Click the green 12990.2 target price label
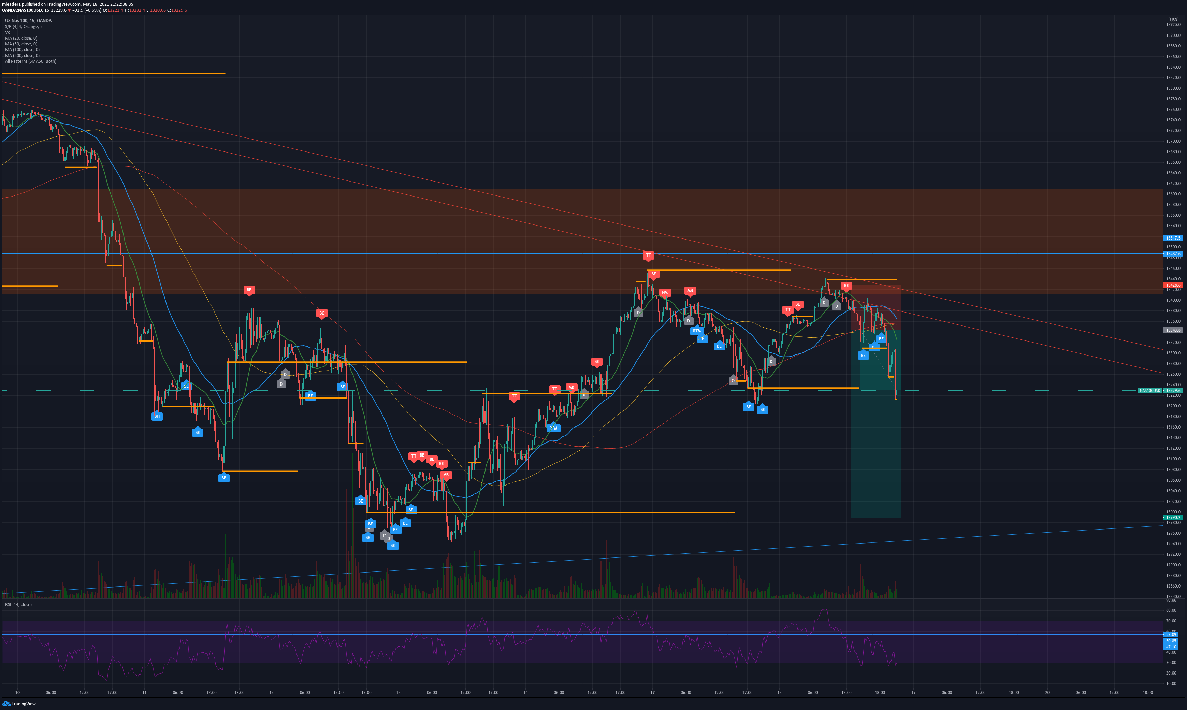Screen dimensions: 1187x710 tap(1173, 517)
